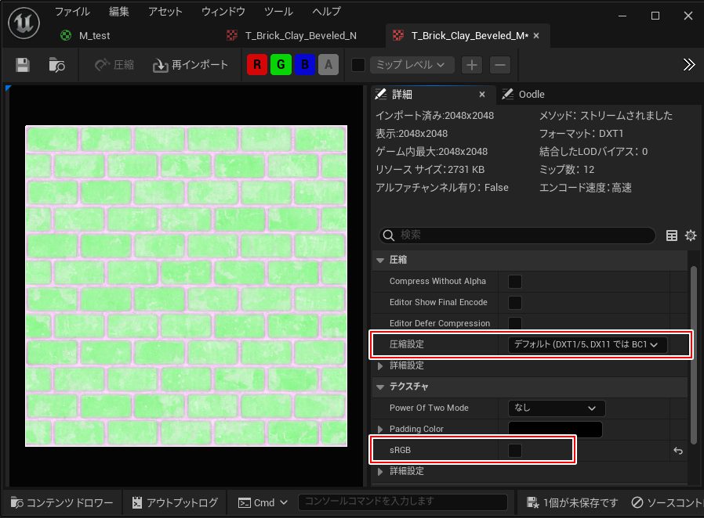Toggle the alpha channel A button
The image size is (704, 518).
[328, 65]
